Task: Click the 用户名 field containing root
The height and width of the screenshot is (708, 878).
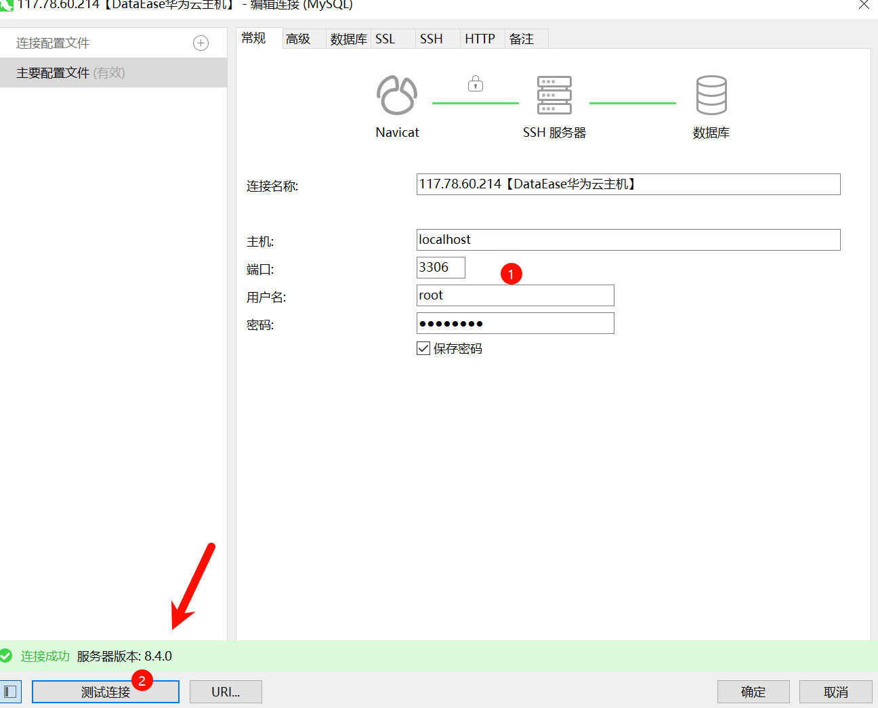Action: click(516, 295)
